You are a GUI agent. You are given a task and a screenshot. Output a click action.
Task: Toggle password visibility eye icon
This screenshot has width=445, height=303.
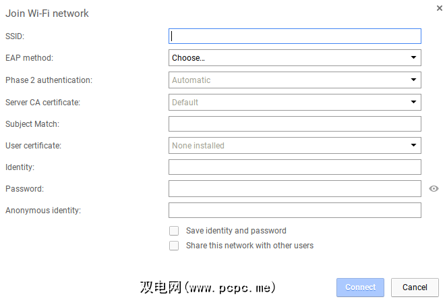[x=434, y=189]
